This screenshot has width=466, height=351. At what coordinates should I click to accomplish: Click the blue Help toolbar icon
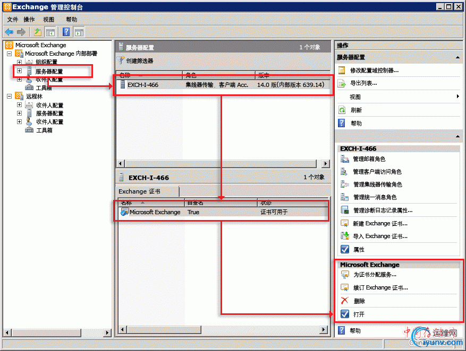[66, 32]
